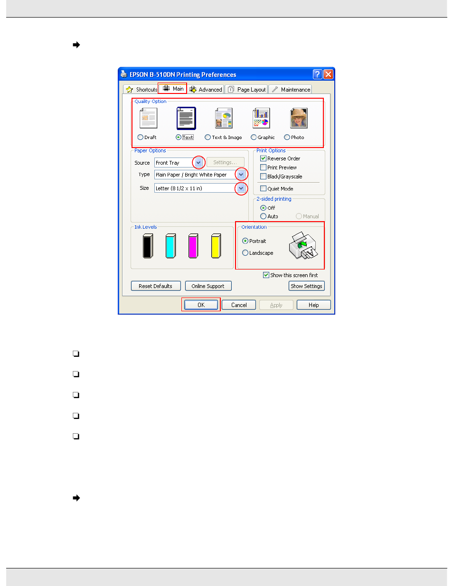Enable the Quiet Mode checkbox
453x586 pixels.
[263, 188]
